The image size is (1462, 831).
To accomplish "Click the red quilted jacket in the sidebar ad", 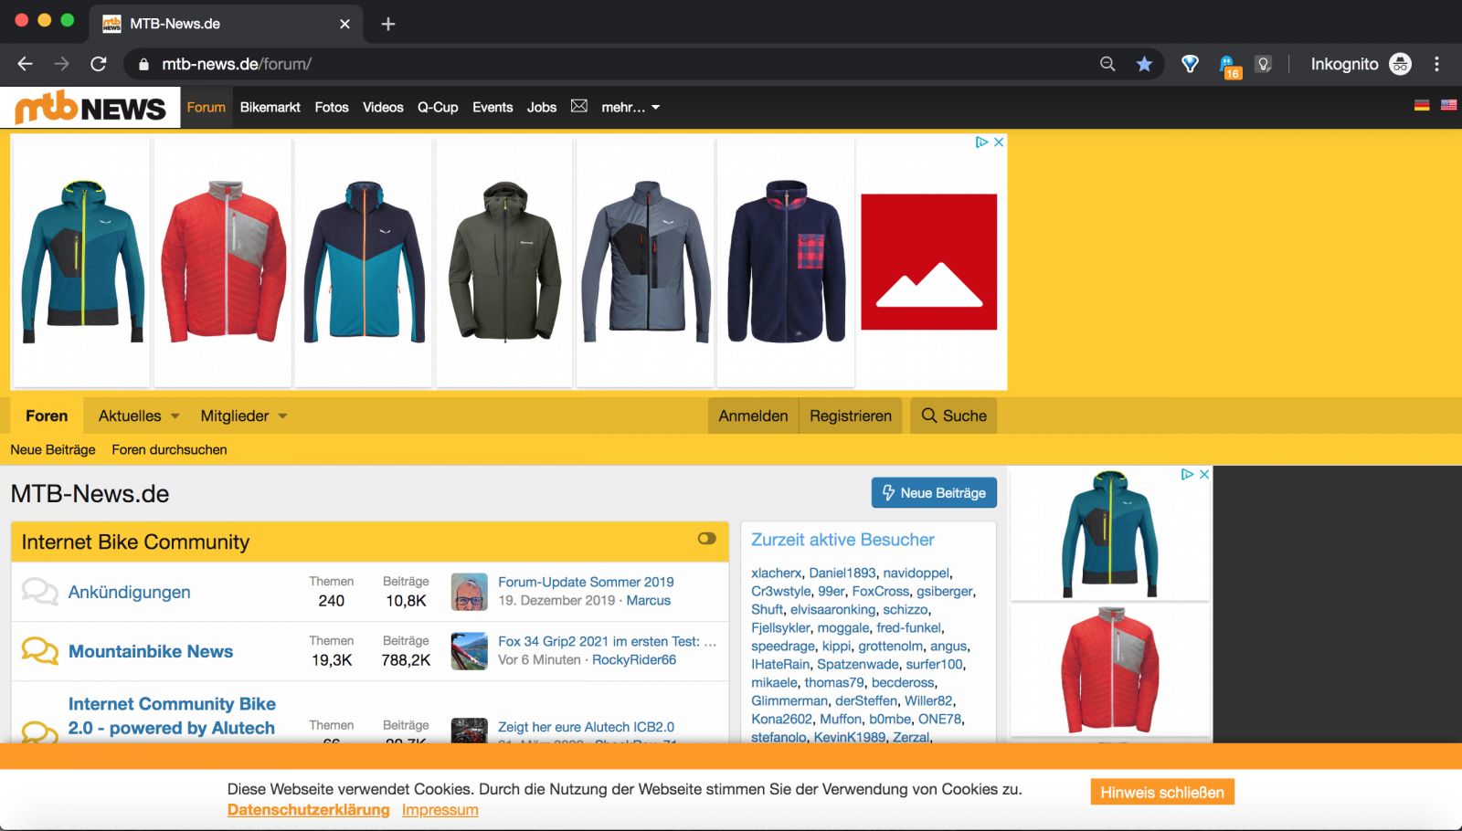I will (x=1110, y=669).
